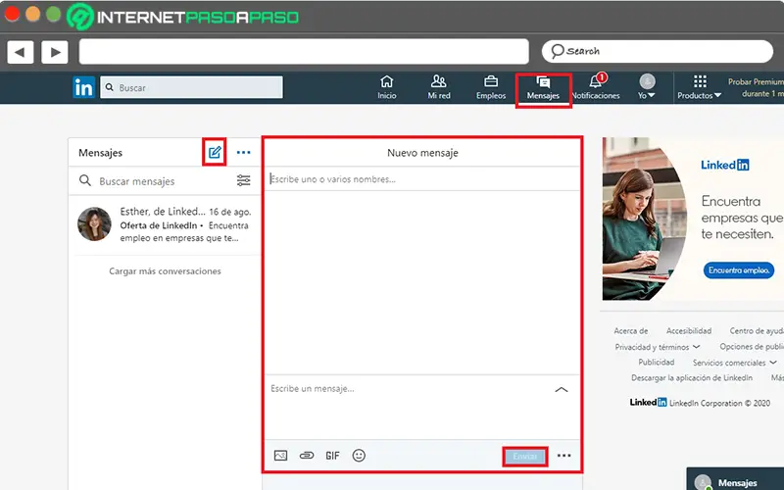Go to Inicio home icon
Screen dimensions: 784x490
point(386,87)
